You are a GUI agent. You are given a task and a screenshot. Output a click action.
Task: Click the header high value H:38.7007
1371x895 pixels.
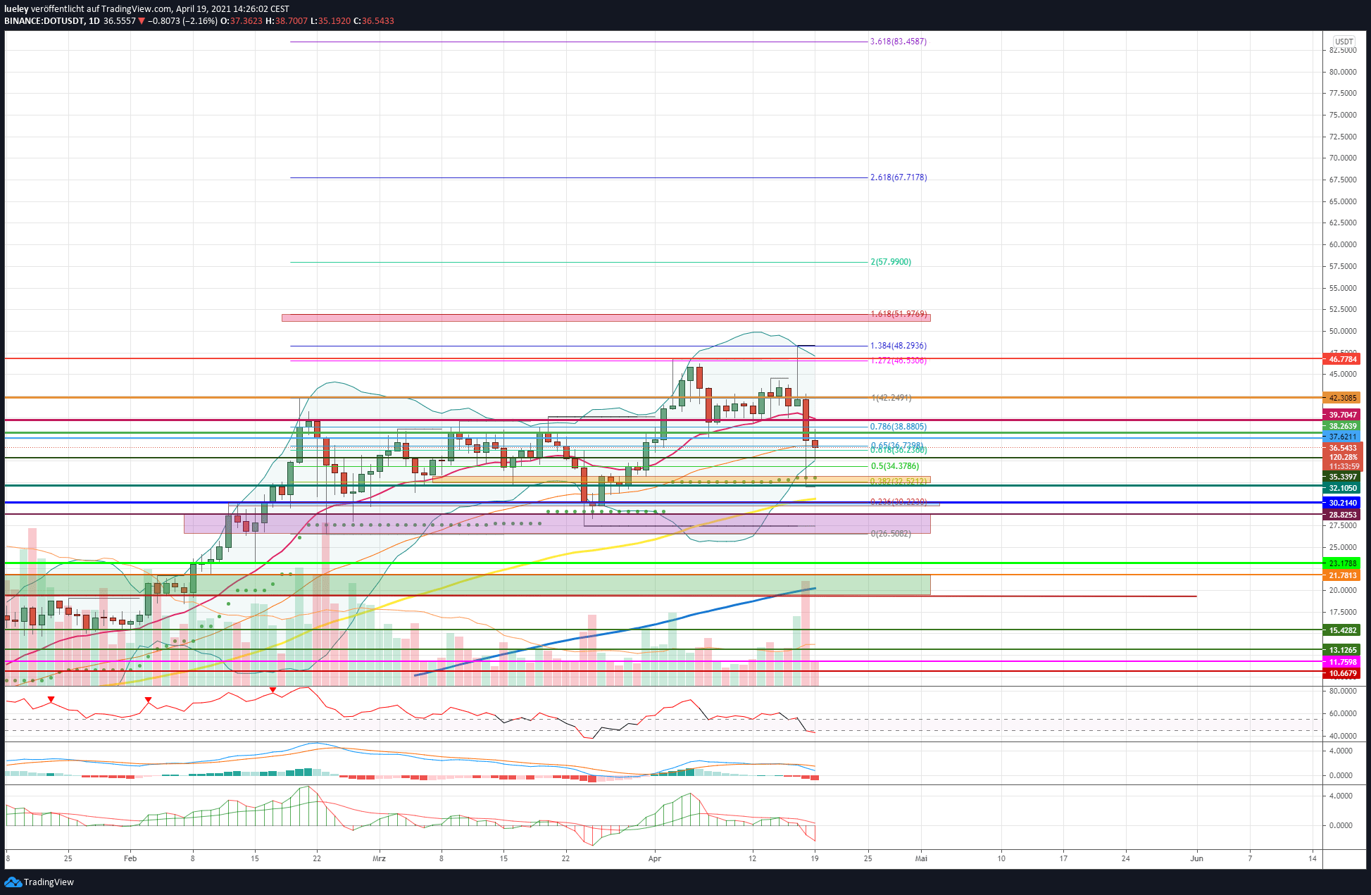pos(287,21)
